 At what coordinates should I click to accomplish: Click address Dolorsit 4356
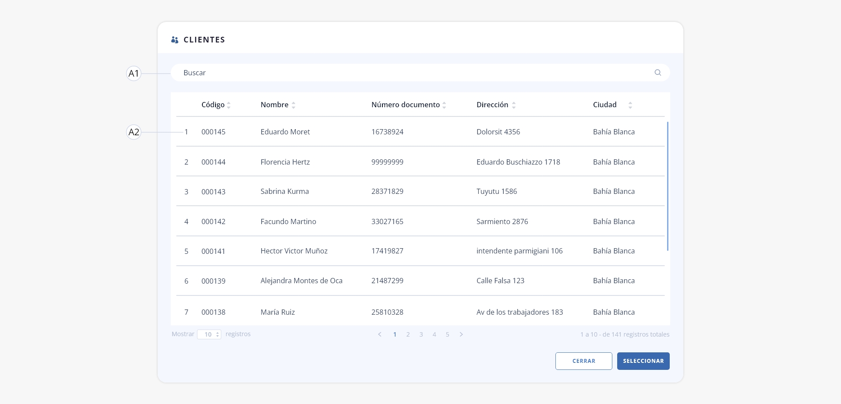point(498,132)
